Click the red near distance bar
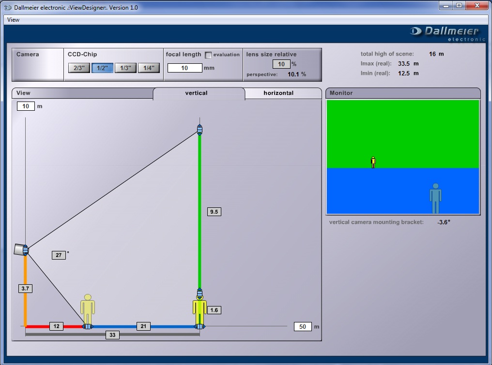 pos(54,326)
